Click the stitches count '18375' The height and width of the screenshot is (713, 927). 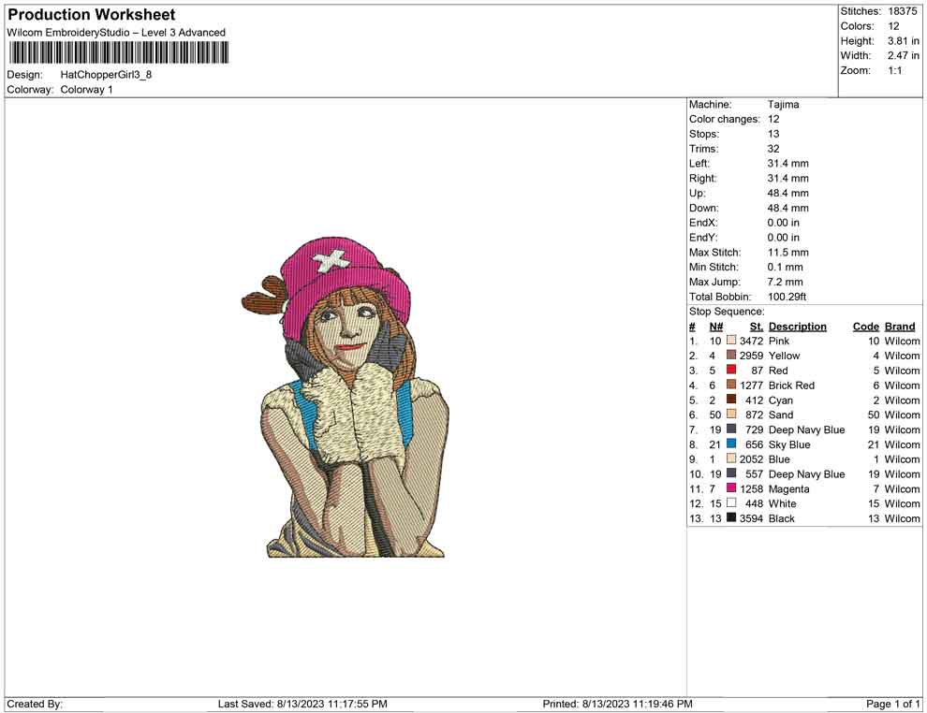[902, 11]
